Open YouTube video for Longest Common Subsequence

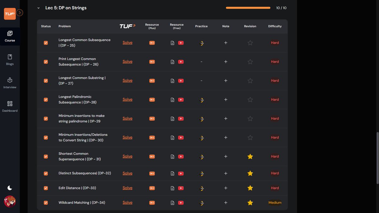click(x=181, y=43)
